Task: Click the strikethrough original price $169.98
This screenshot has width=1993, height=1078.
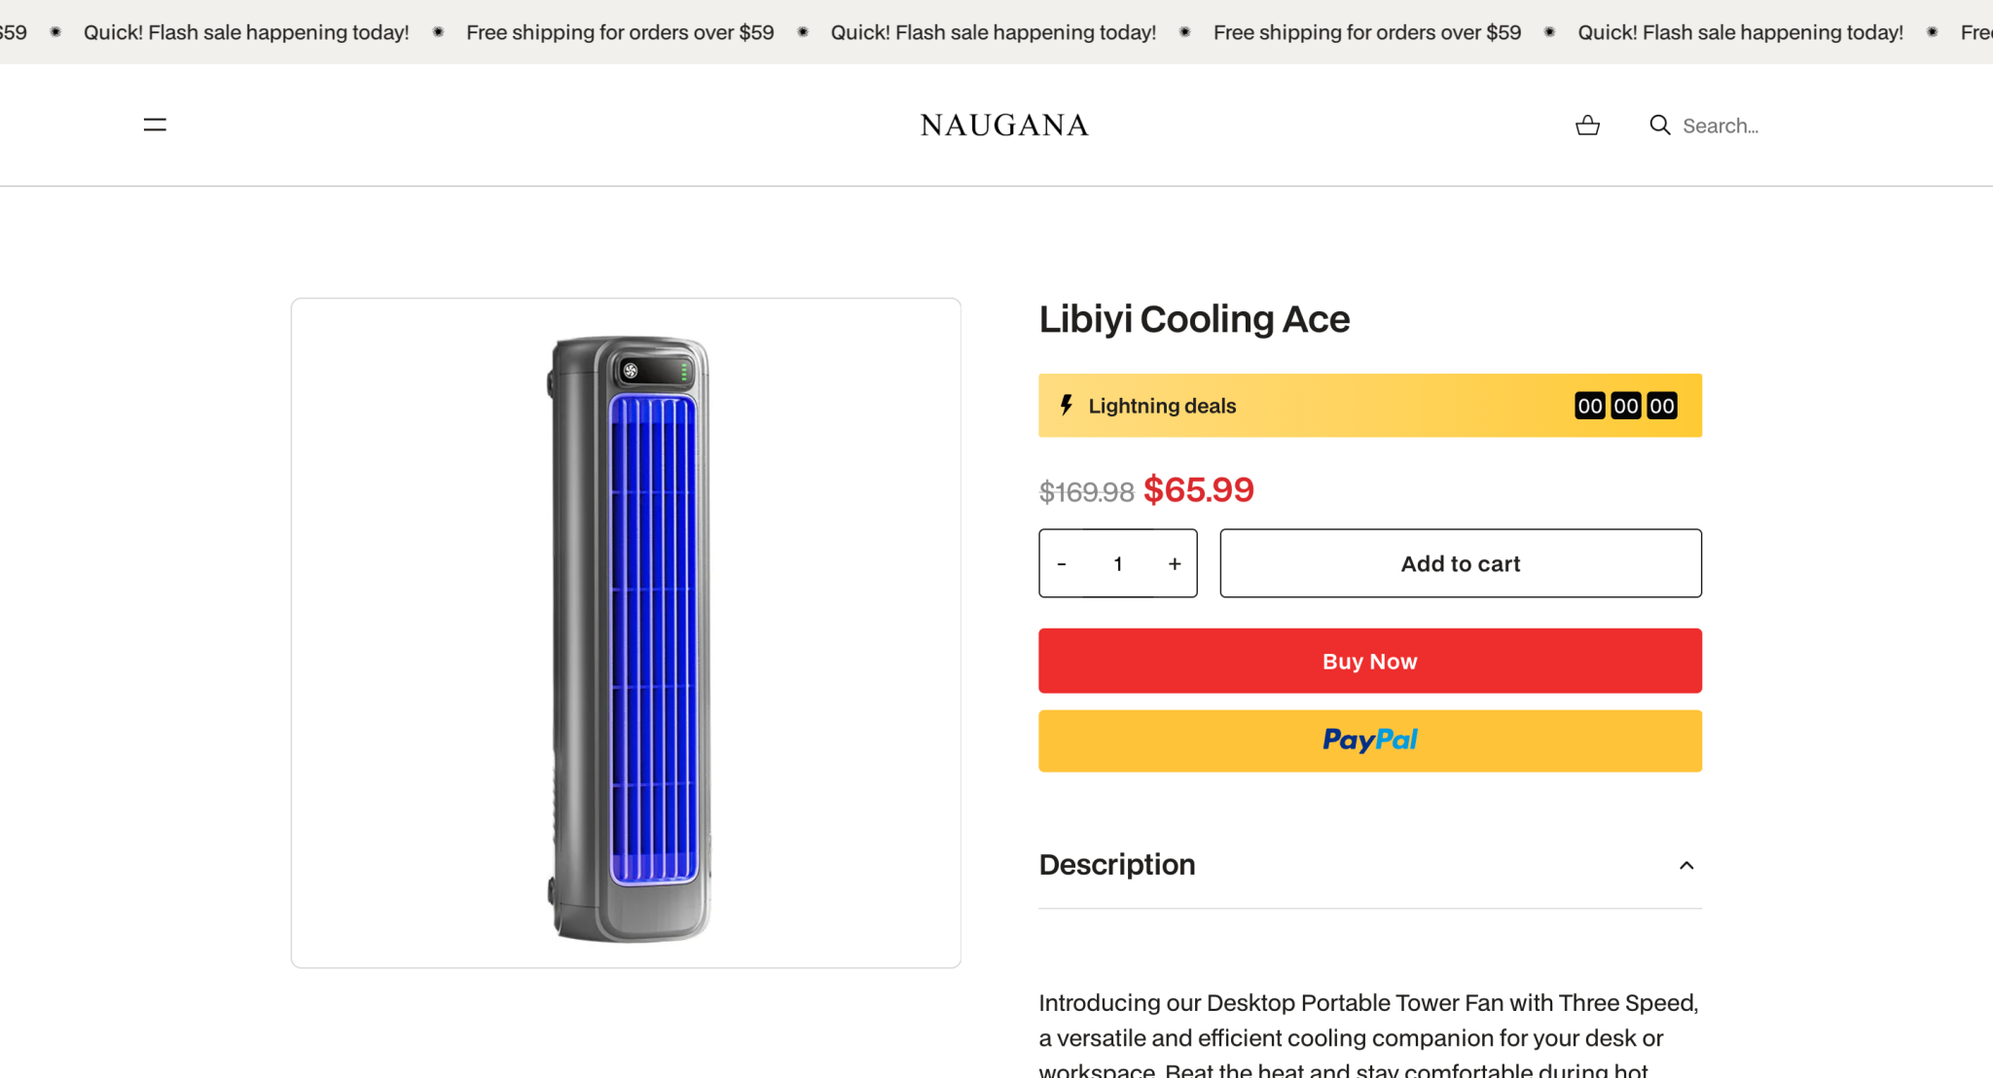Action: click(x=1086, y=491)
